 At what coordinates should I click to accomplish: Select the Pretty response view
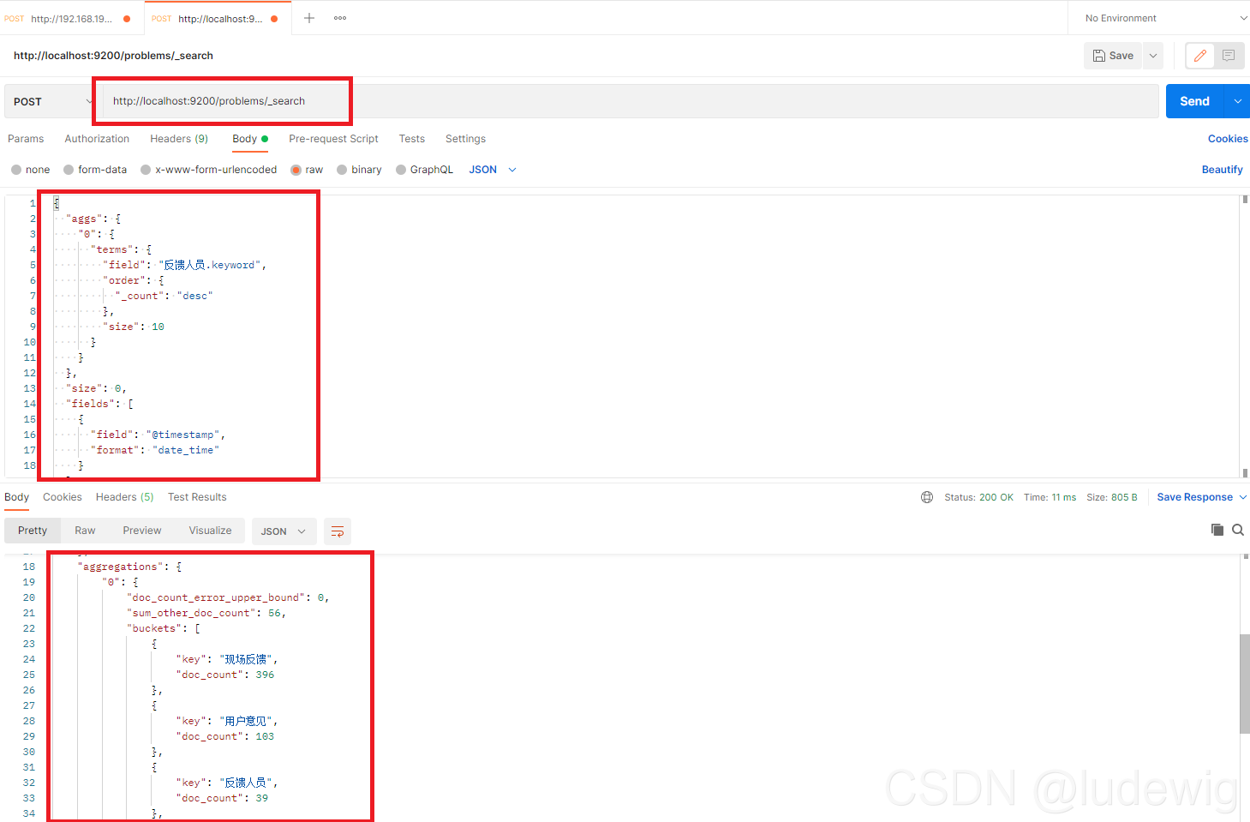click(x=33, y=531)
